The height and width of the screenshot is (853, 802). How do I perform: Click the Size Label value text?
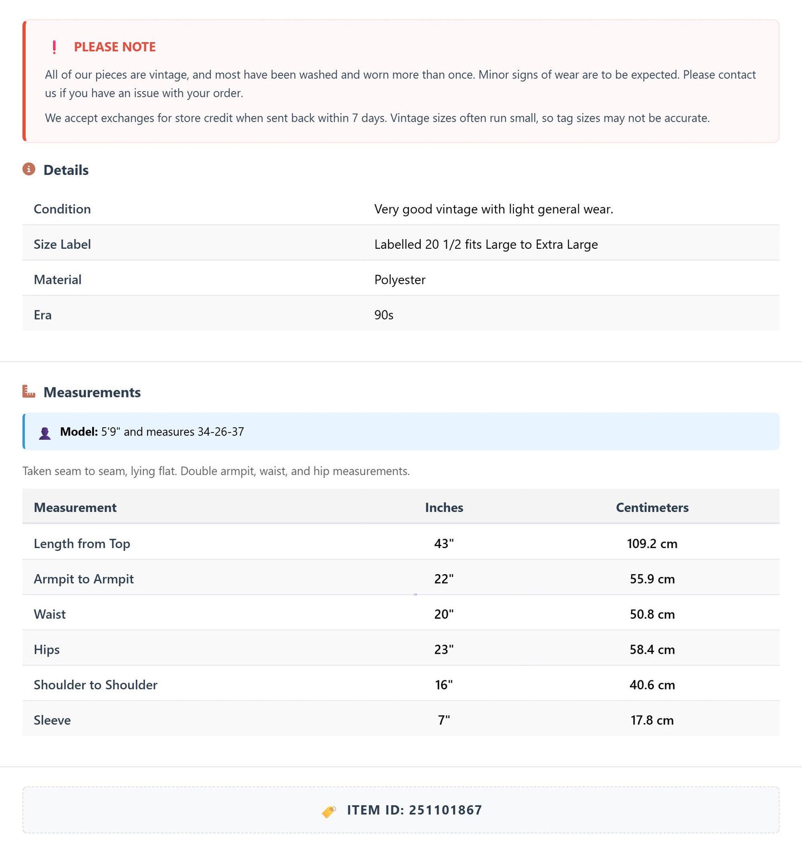pos(486,244)
